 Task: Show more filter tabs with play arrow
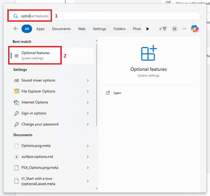coord(148,29)
